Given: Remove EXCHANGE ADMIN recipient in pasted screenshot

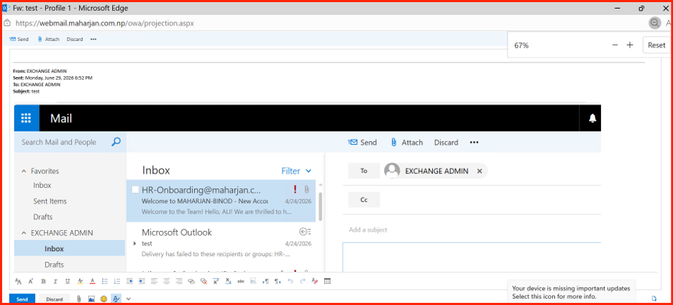Looking at the screenshot, I should pyautogui.click(x=480, y=171).
